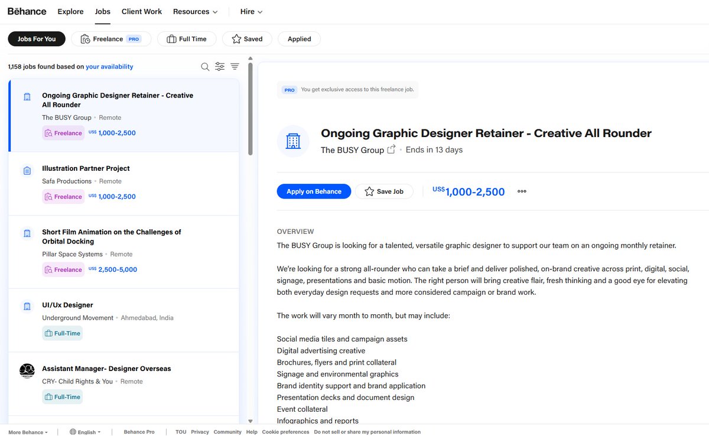Open the job list sort icon
Image resolution: width=709 pixels, height=436 pixels.
click(x=235, y=67)
